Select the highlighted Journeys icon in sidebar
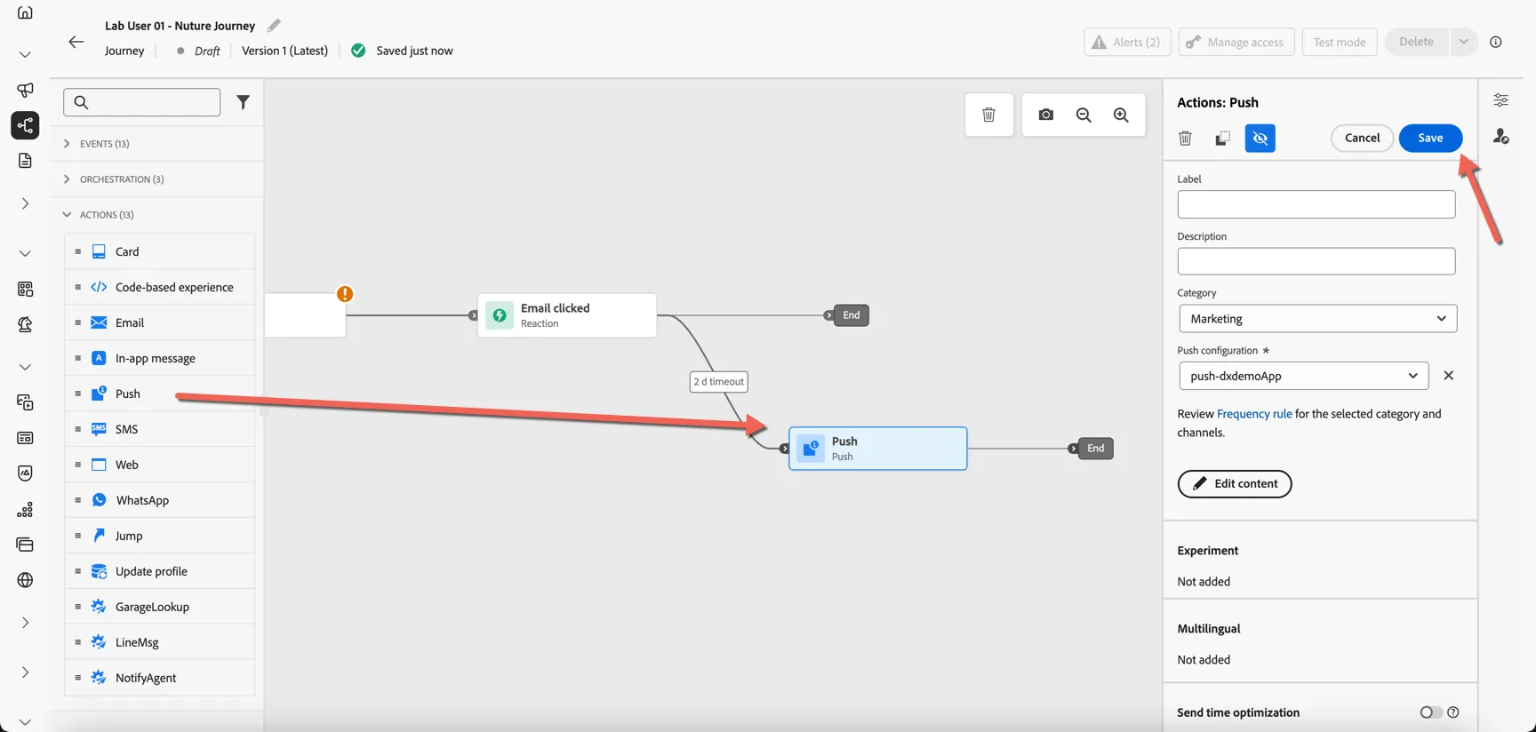This screenshot has width=1536, height=732. coord(25,125)
